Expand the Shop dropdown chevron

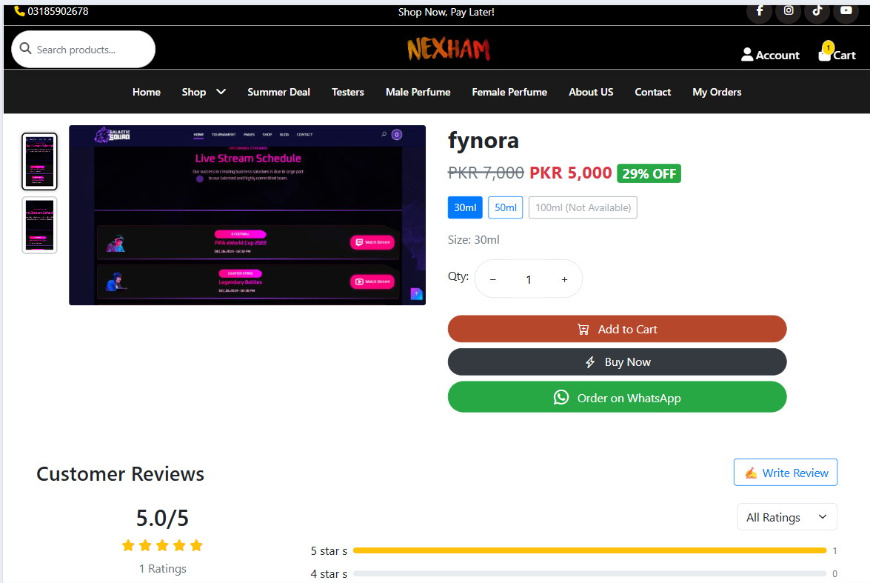[221, 92]
